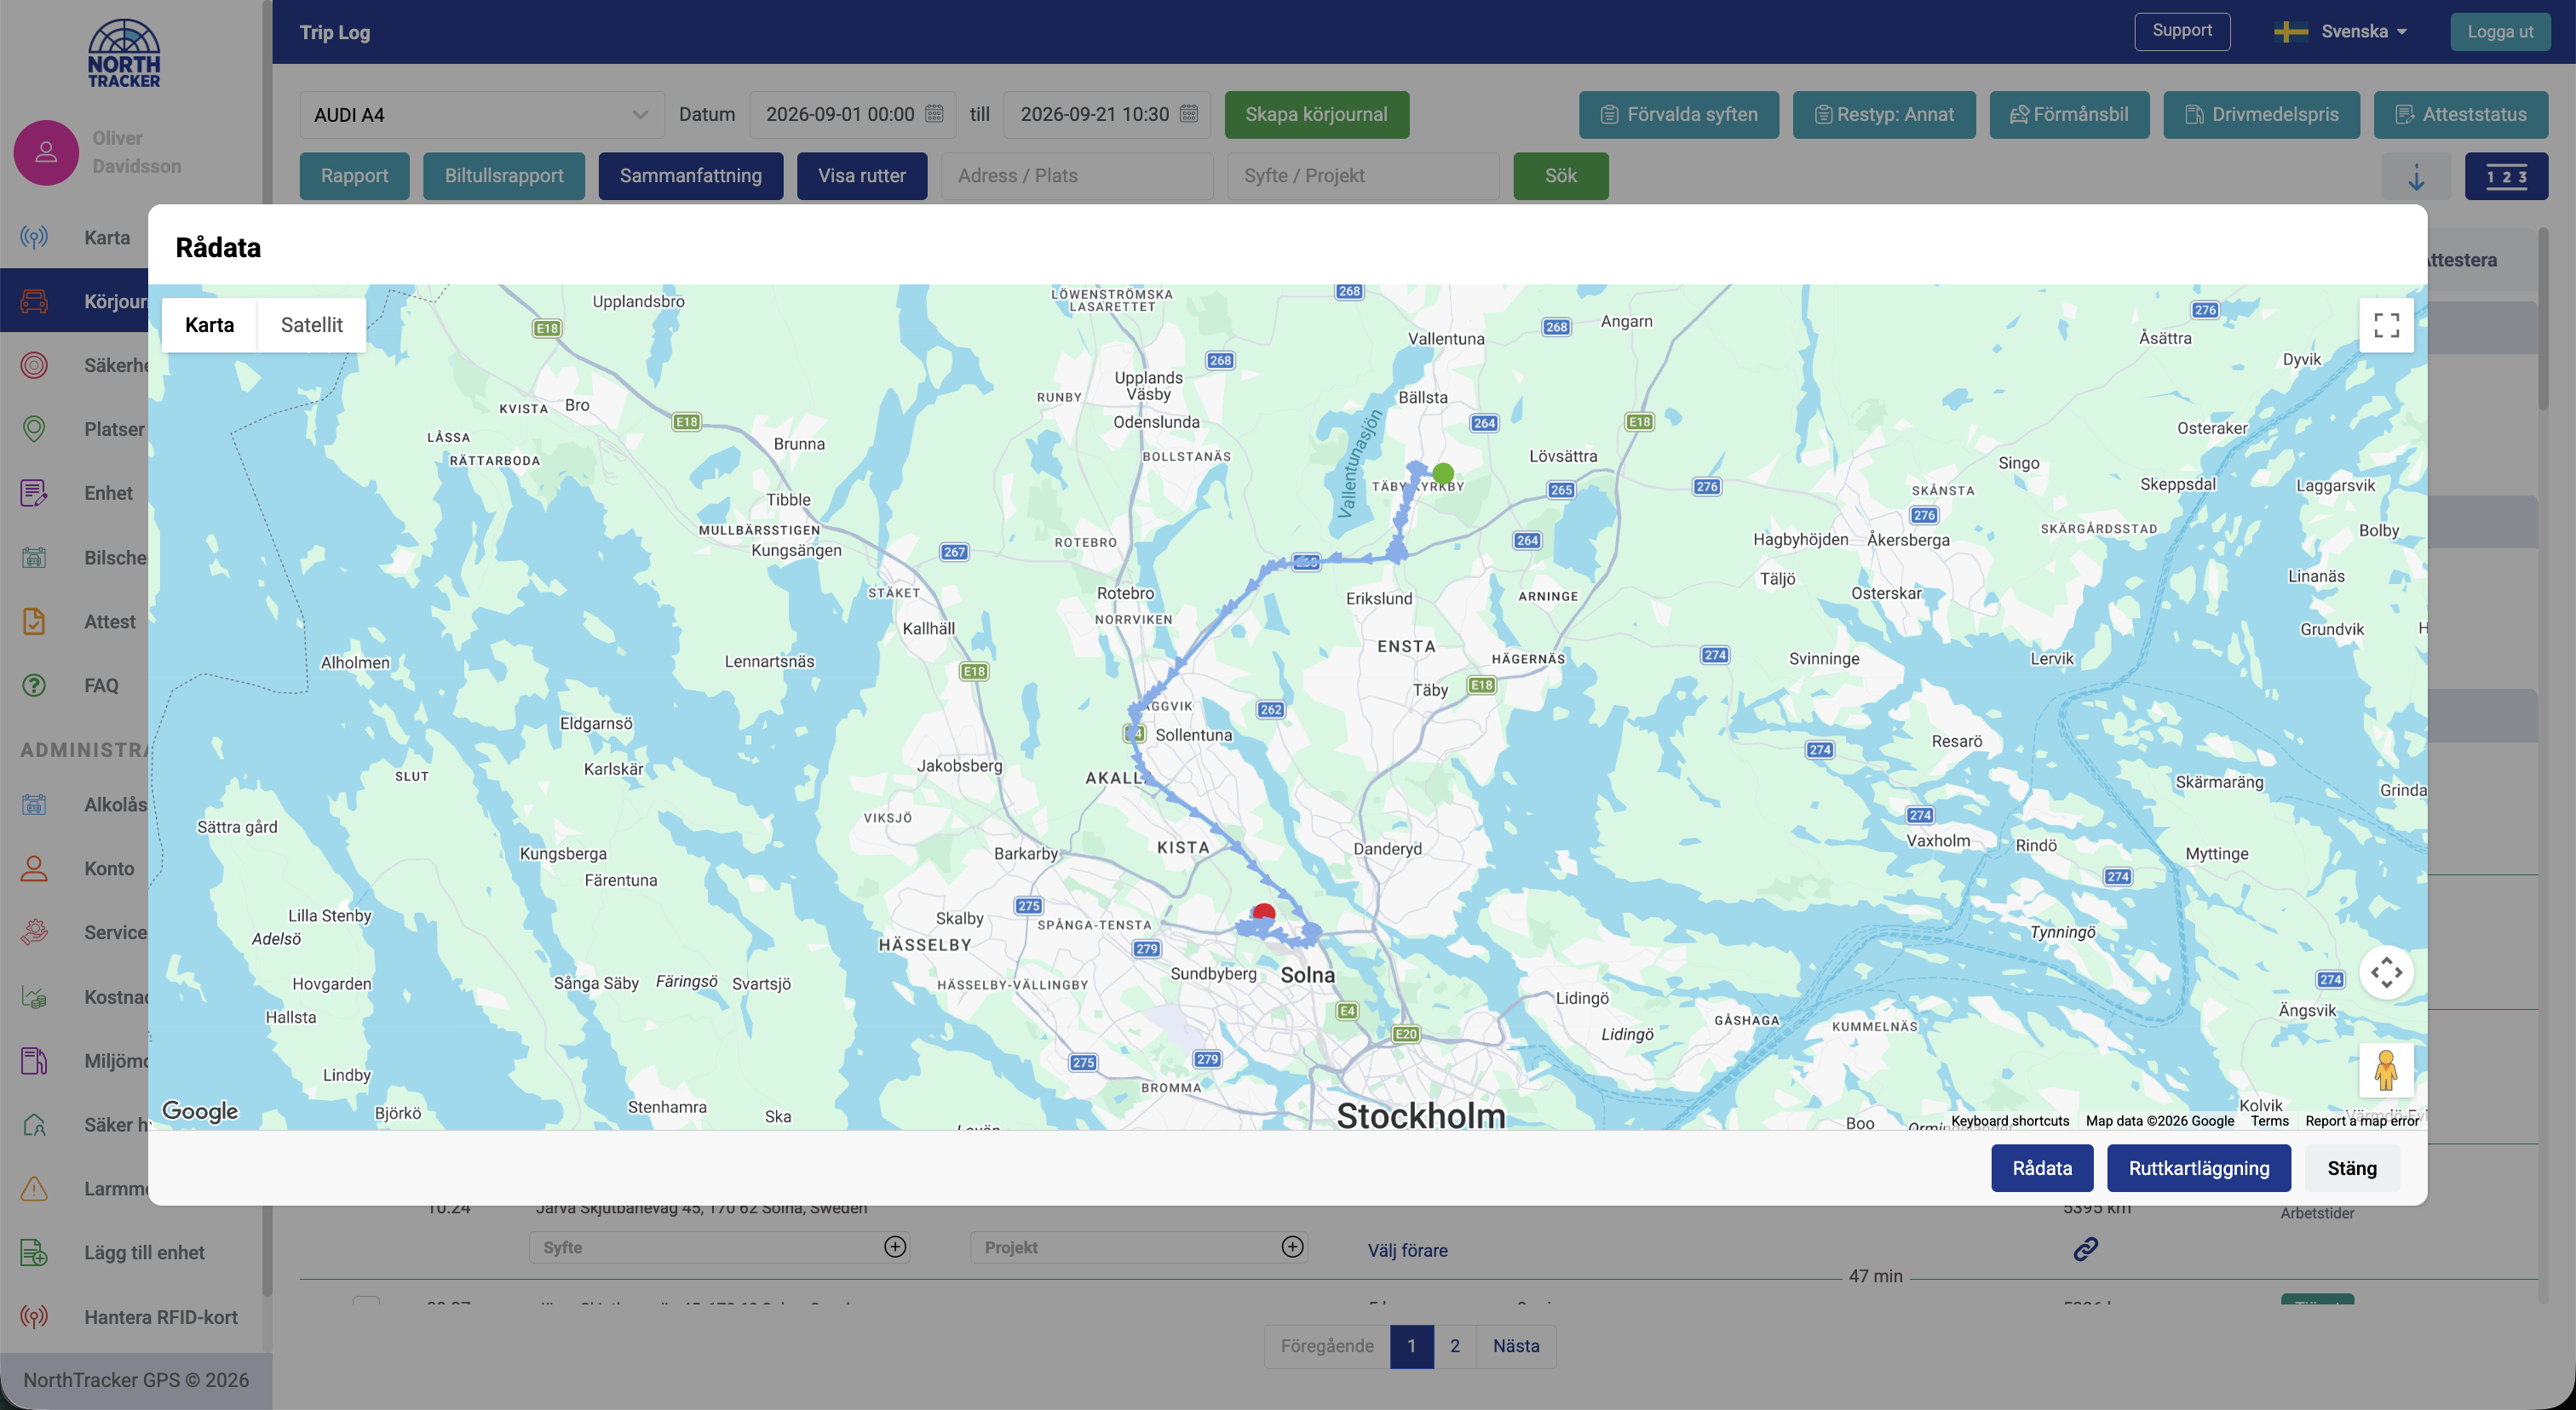Image resolution: width=2576 pixels, height=1410 pixels.
Task: Click Rådata button in dialog footer
Action: (x=2042, y=1168)
